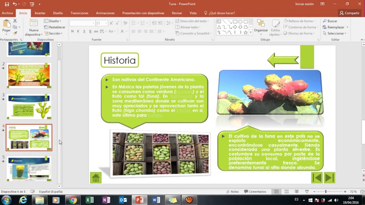This screenshot has width=365, height=205.
Task: Increase font size with the larger A icon
Action: click(x=111, y=23)
